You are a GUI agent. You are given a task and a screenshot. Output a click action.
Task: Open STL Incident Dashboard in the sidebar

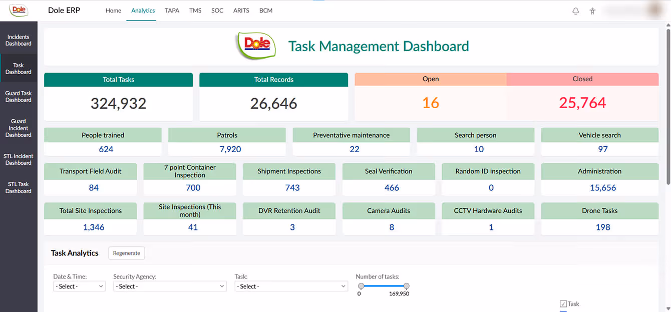click(x=19, y=159)
